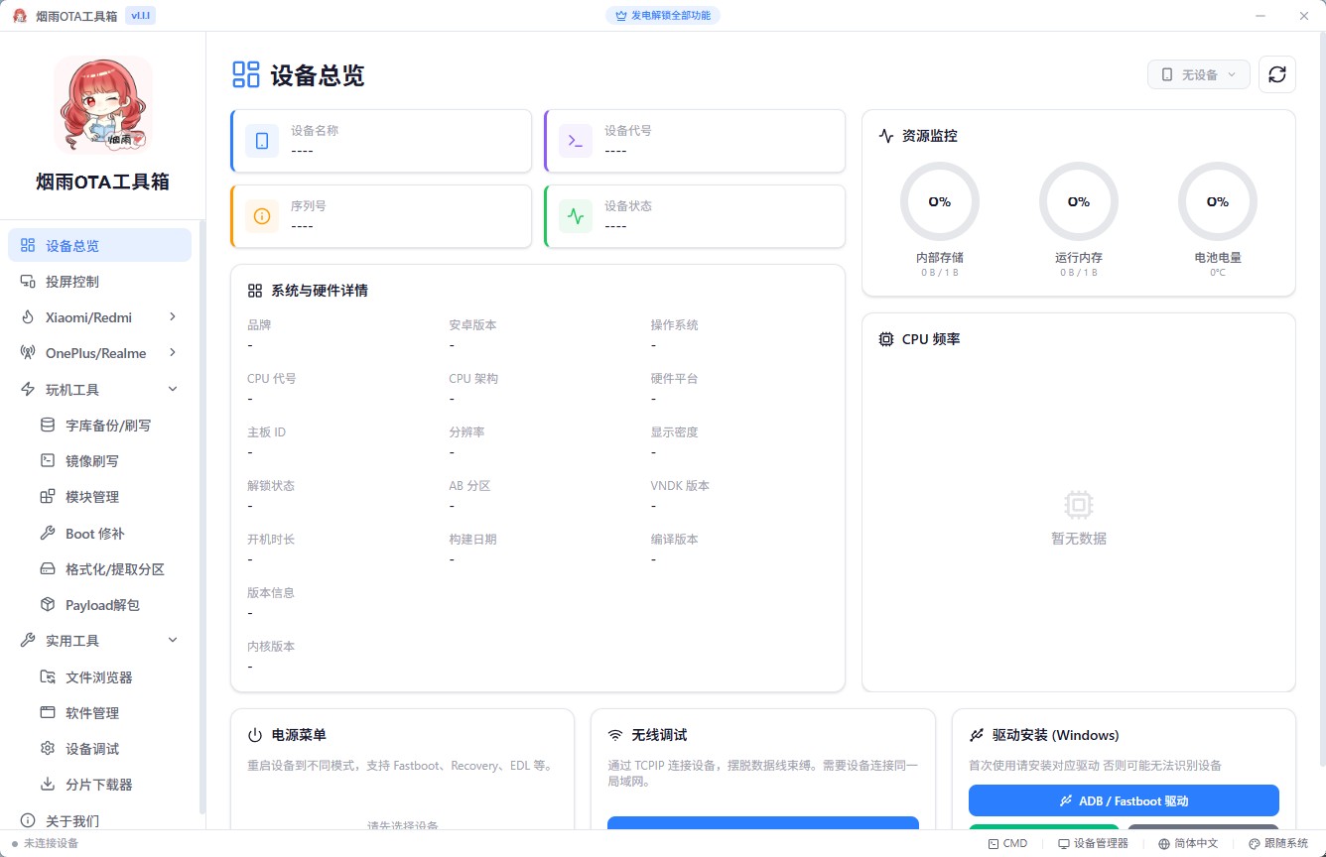Click the 设备名称 phone icon
1326x857 pixels.
(x=262, y=141)
